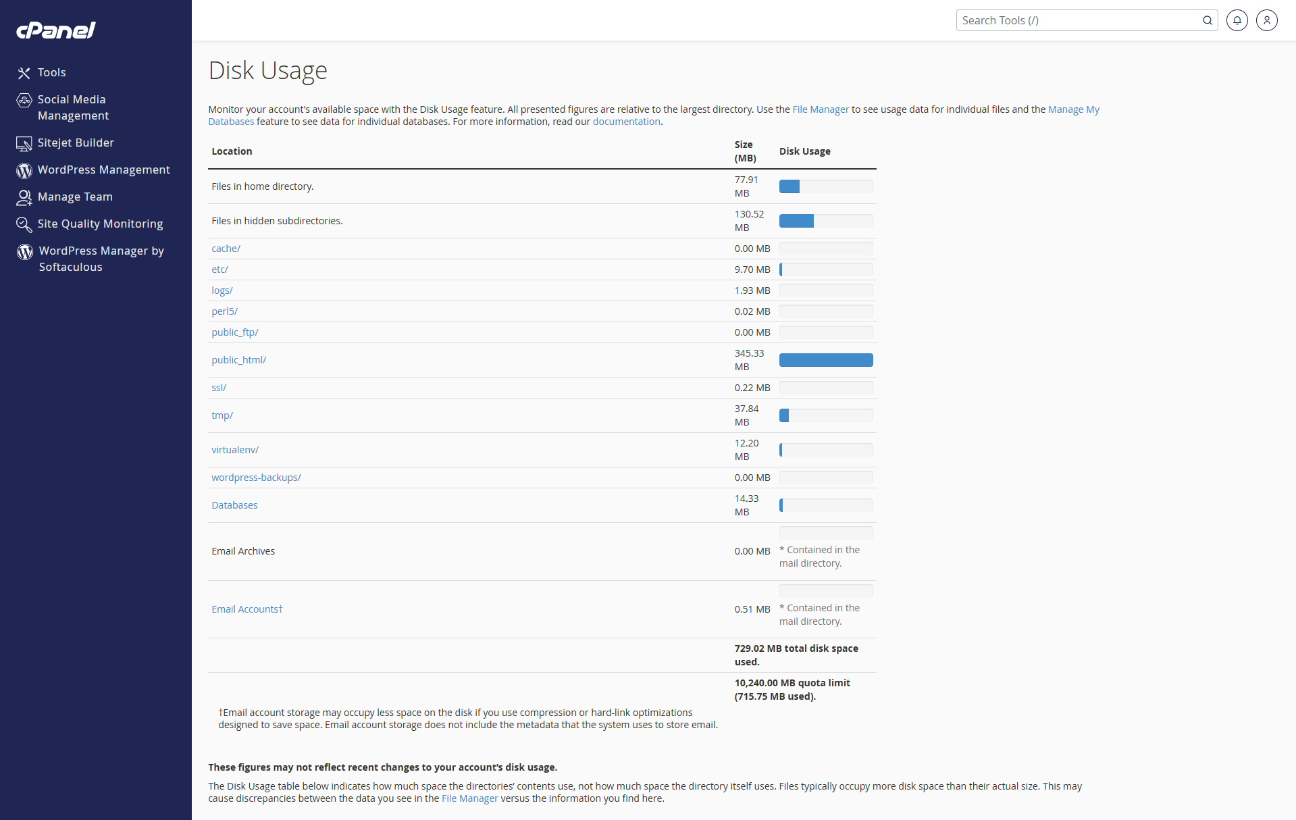Open the Email Accounts link

point(247,609)
